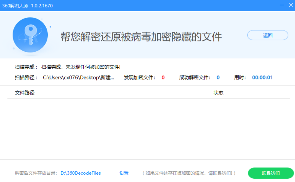Click the red 发现加密文件 count value
295x182 pixels.
coord(163,78)
